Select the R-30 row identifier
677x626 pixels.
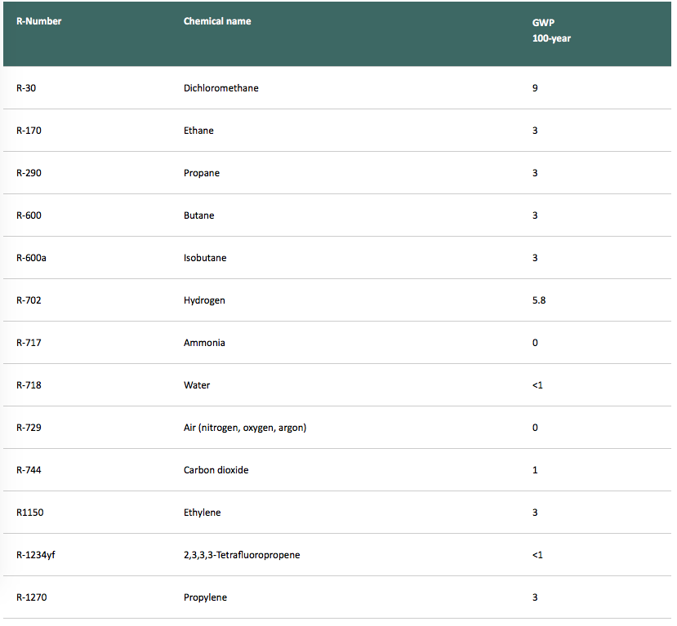point(26,88)
